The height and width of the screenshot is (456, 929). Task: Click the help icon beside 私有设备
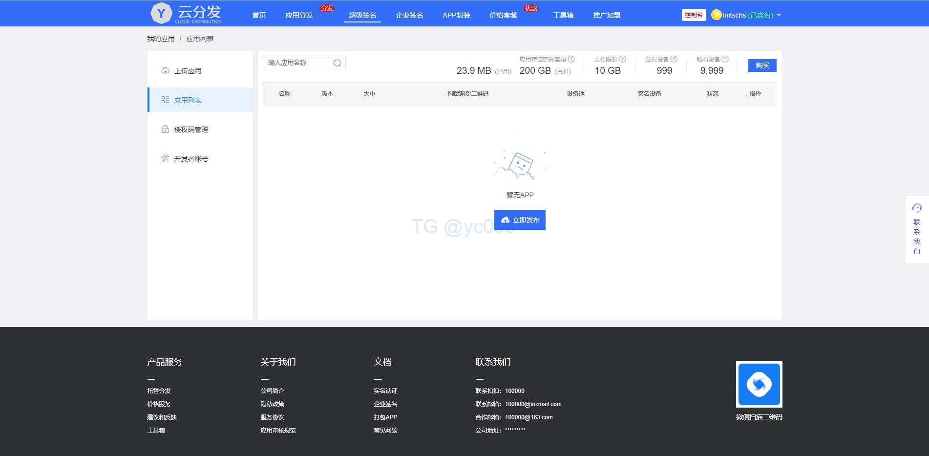726,59
